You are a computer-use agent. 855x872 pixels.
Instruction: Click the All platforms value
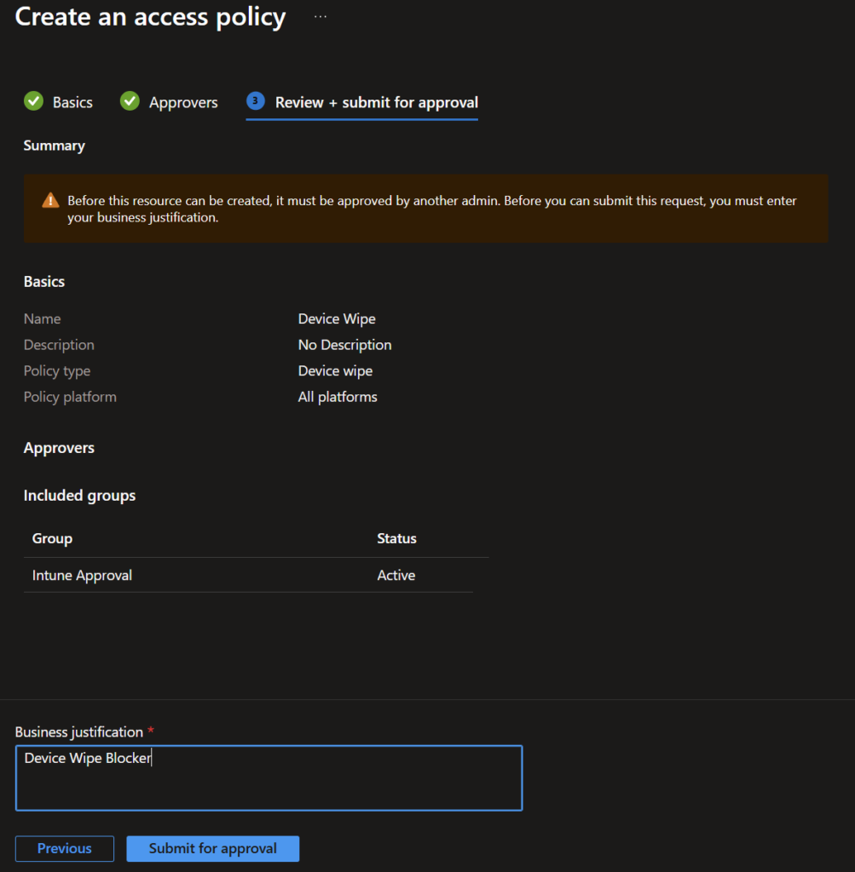click(x=338, y=397)
